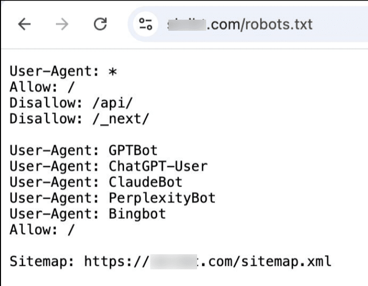Image resolution: width=368 pixels, height=286 pixels.
Task: Click the forward navigation arrow
Action: click(x=62, y=24)
